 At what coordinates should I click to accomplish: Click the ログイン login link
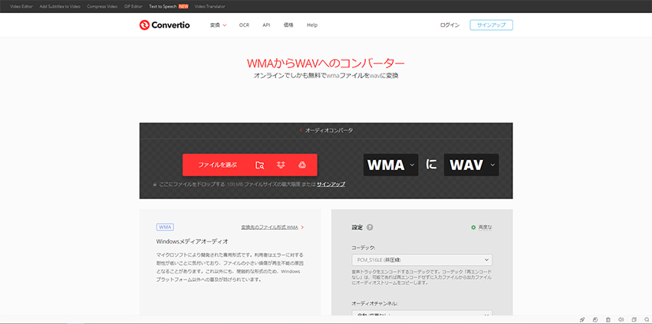click(x=450, y=25)
